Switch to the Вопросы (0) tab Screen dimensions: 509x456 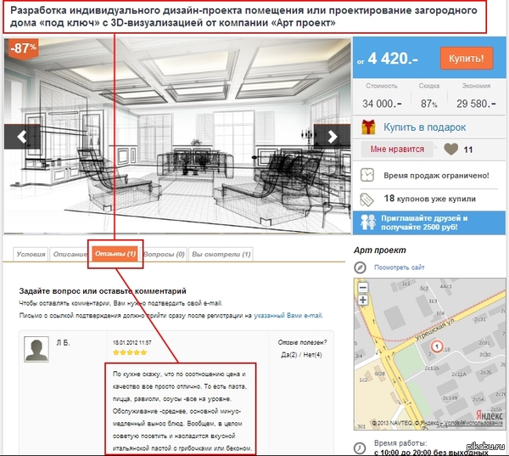(165, 254)
